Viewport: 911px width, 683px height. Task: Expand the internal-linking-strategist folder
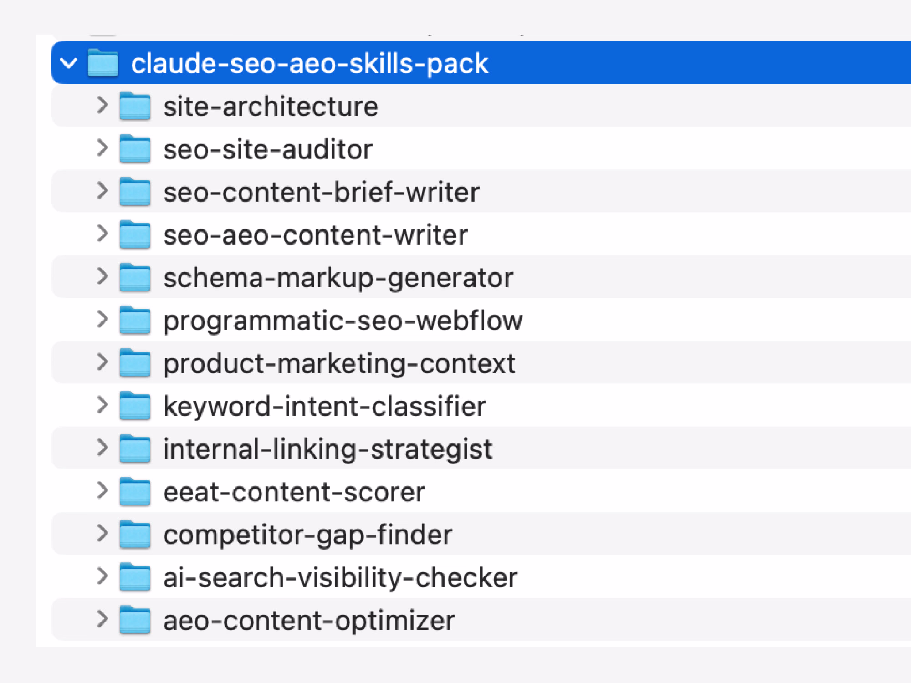[103, 448]
